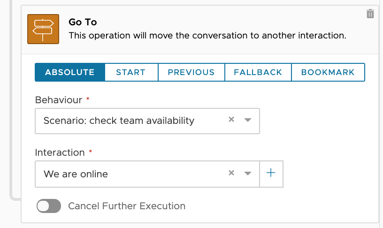The width and height of the screenshot is (383, 228).
Task: Click the Cancel Further Execution label
Action: coord(127,206)
